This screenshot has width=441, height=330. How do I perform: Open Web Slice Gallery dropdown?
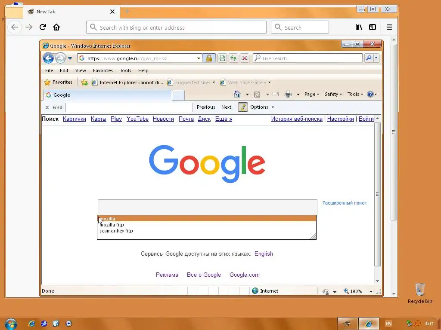[x=245, y=82]
